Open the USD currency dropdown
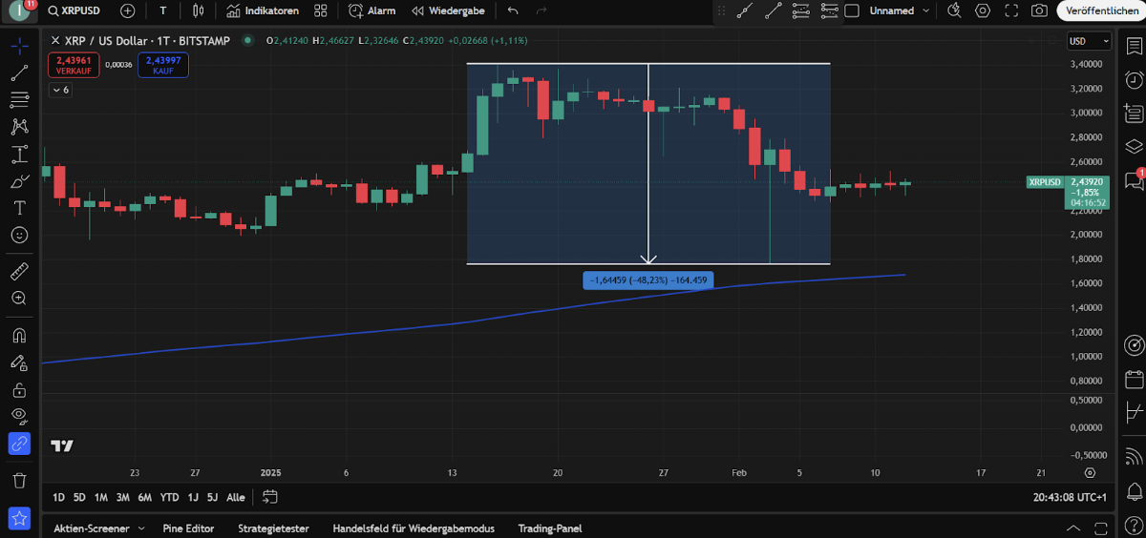1146x538 pixels. point(1089,41)
